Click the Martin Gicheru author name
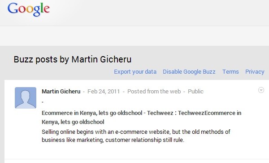This screenshot has height=163, width=269. tap(61, 91)
